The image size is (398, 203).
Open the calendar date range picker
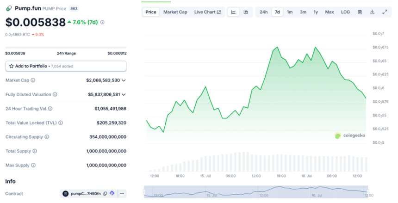(360, 12)
